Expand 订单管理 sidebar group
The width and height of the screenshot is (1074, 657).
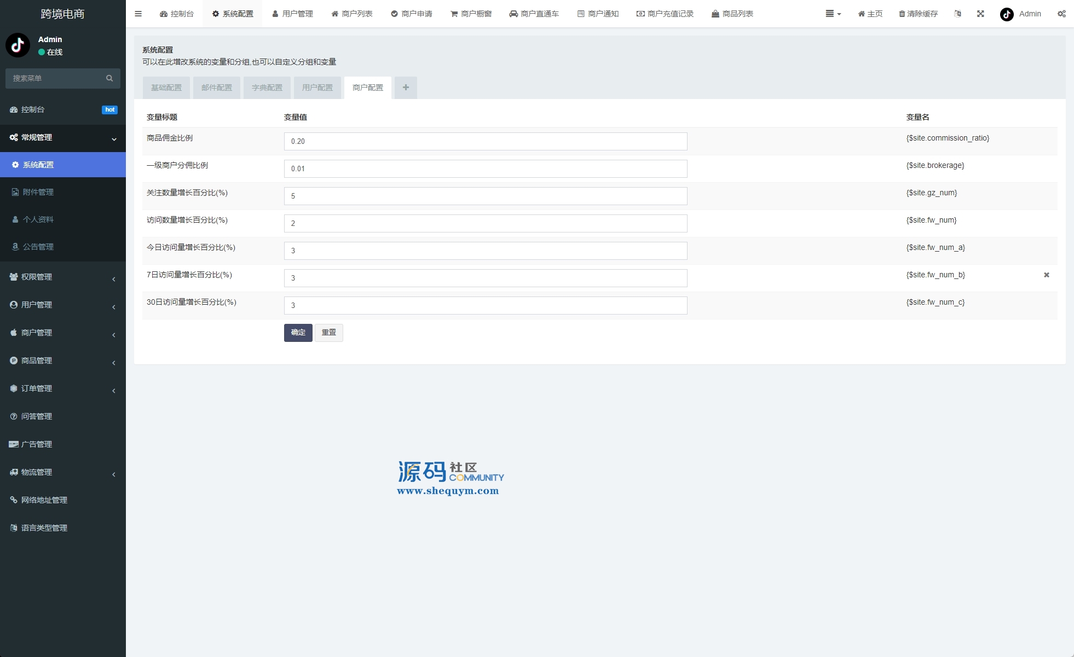63,388
